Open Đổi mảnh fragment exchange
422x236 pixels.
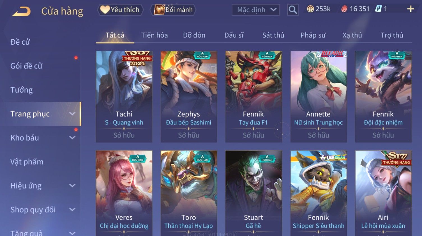coord(173,10)
